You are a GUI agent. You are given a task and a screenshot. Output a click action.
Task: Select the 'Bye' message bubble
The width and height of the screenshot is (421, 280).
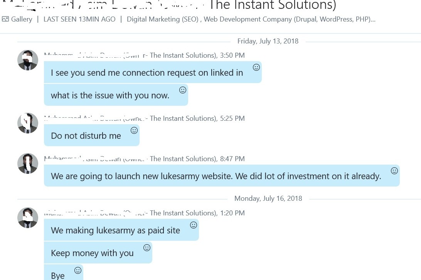tap(64, 272)
